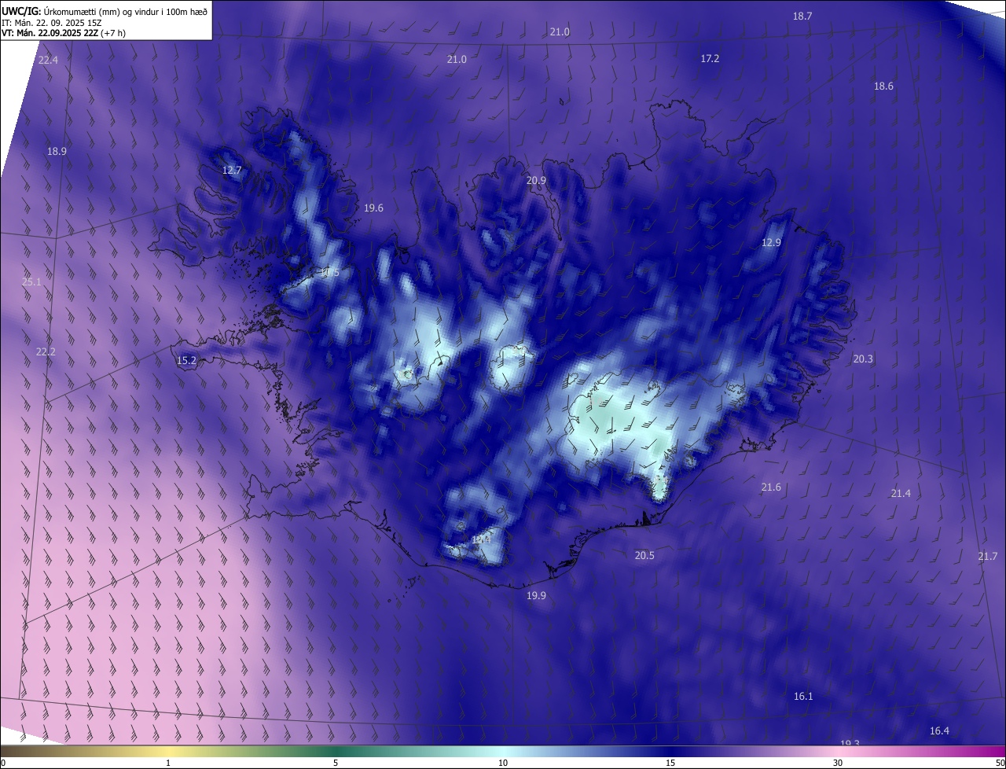Click the 12.9 value label on the map

(x=771, y=243)
